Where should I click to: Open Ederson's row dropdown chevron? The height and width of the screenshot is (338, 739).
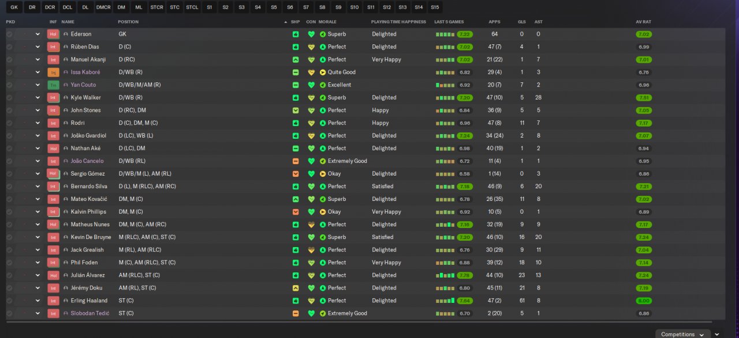[38, 34]
